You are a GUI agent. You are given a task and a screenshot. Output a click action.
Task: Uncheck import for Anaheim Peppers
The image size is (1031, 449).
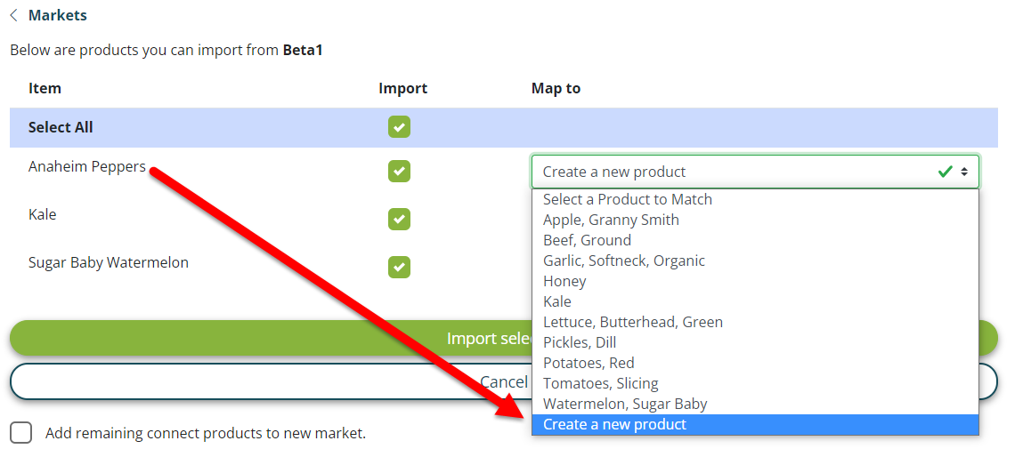tap(399, 171)
